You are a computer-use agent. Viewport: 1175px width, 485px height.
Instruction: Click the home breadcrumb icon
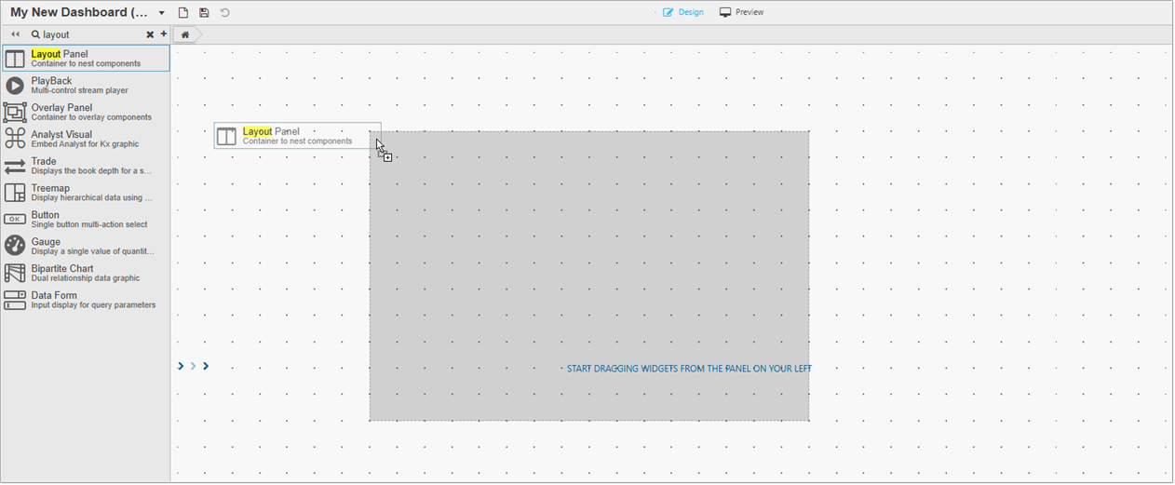[x=185, y=35]
